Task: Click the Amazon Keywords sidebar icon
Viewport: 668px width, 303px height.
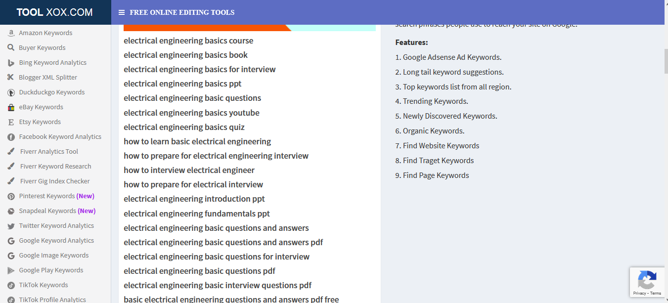Action: pos(11,33)
